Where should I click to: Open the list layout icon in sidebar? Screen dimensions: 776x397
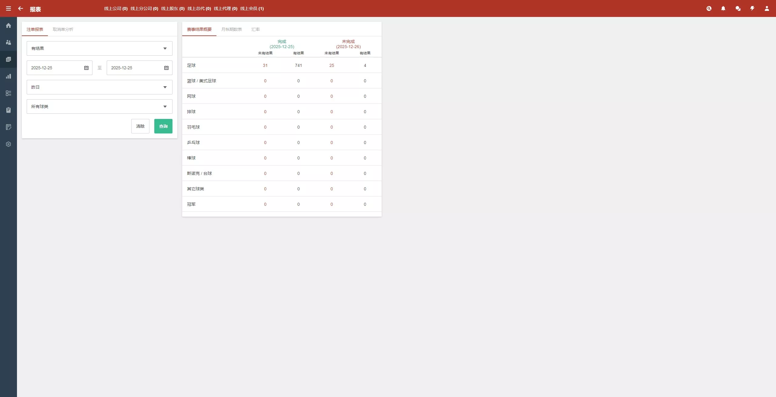[x=8, y=93]
